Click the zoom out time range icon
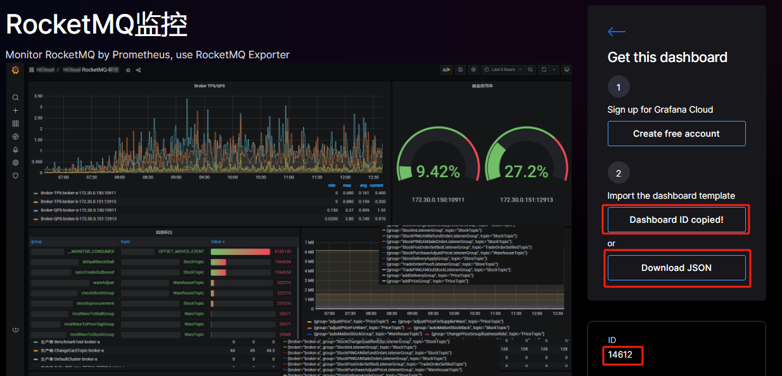Viewport: 782px width, 376px height. click(529, 70)
